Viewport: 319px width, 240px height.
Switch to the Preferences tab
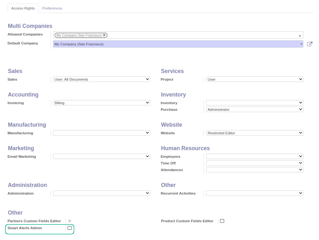(x=52, y=8)
